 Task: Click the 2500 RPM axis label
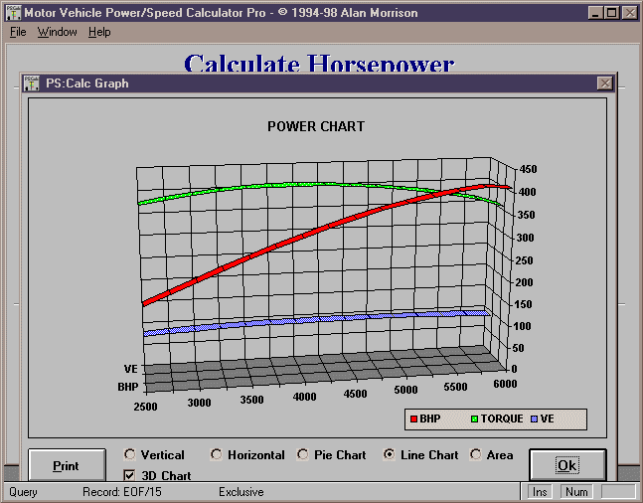pos(145,407)
